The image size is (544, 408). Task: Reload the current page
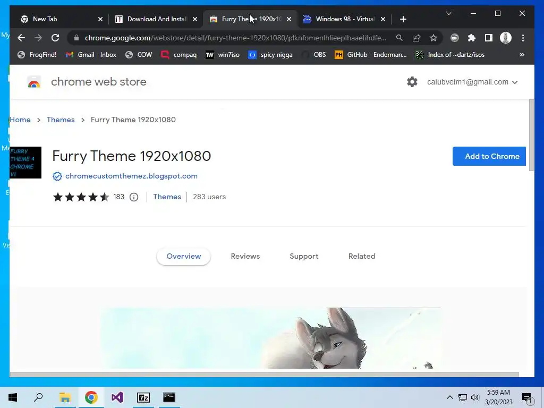55,38
